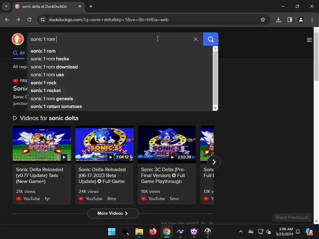The width and height of the screenshot is (319, 239).
Task: Switch to Chrome in the taskbar
Action: (x=166, y=232)
